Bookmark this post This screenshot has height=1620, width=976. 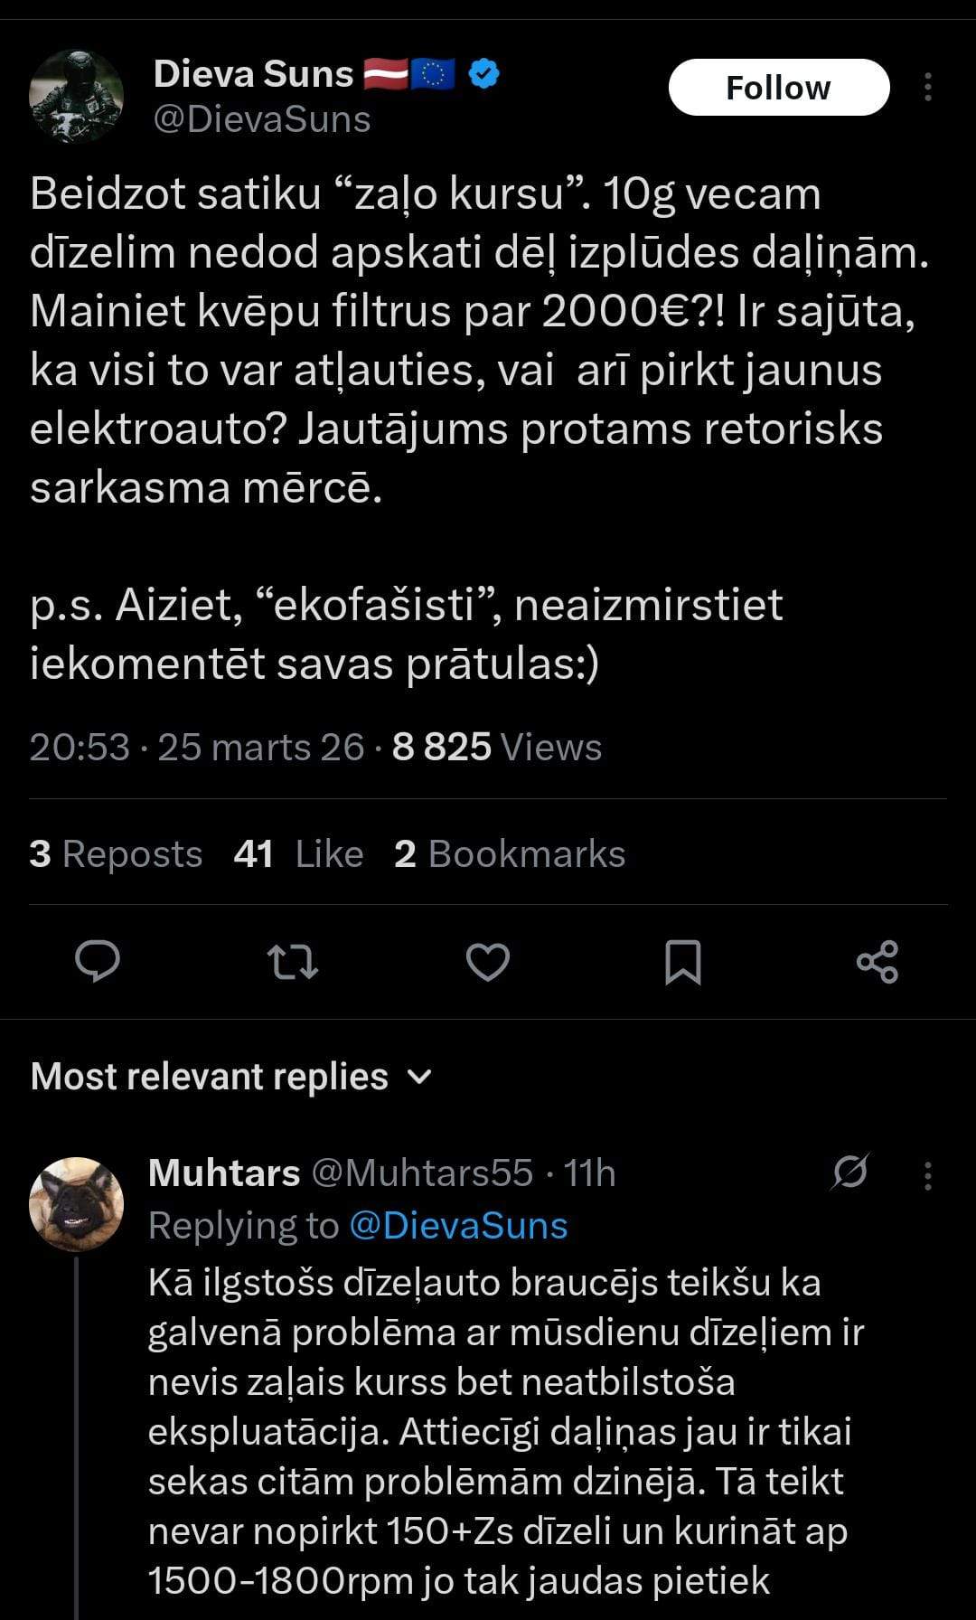click(x=683, y=961)
